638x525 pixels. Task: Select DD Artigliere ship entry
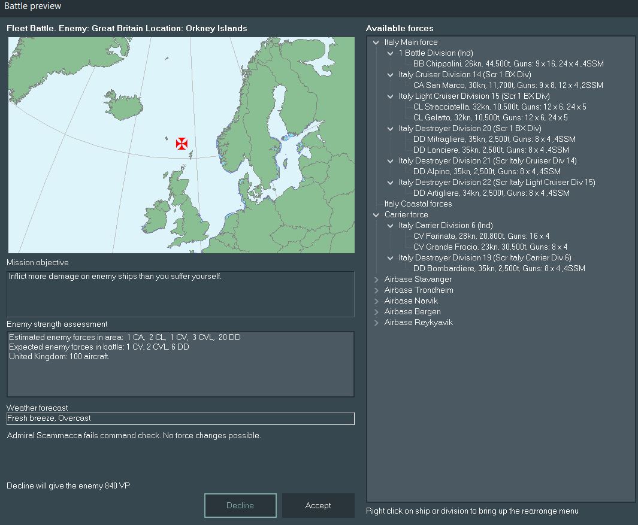point(491,193)
